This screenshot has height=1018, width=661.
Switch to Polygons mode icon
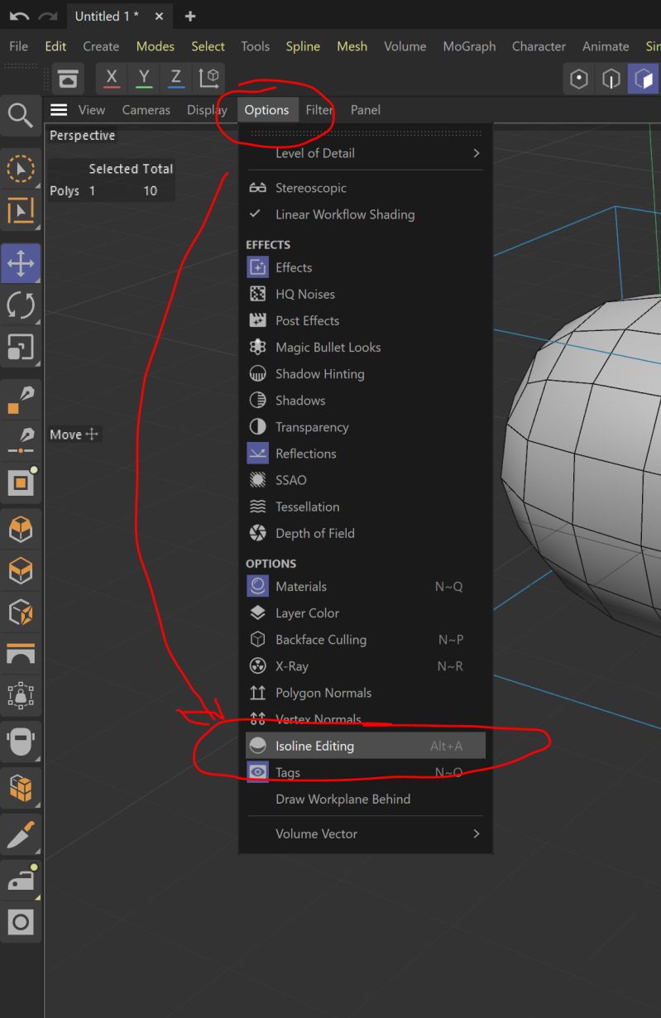[x=644, y=79]
